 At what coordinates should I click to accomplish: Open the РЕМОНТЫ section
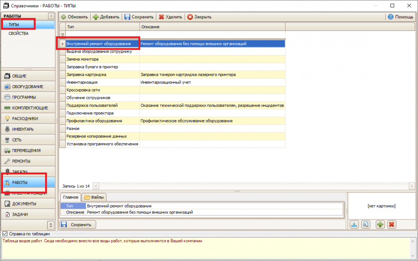(x=28, y=161)
